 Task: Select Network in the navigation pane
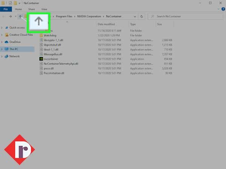(x=14, y=56)
